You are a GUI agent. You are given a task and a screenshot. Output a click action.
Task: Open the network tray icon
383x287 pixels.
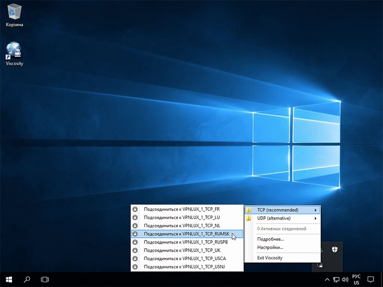pyautogui.click(x=337, y=279)
